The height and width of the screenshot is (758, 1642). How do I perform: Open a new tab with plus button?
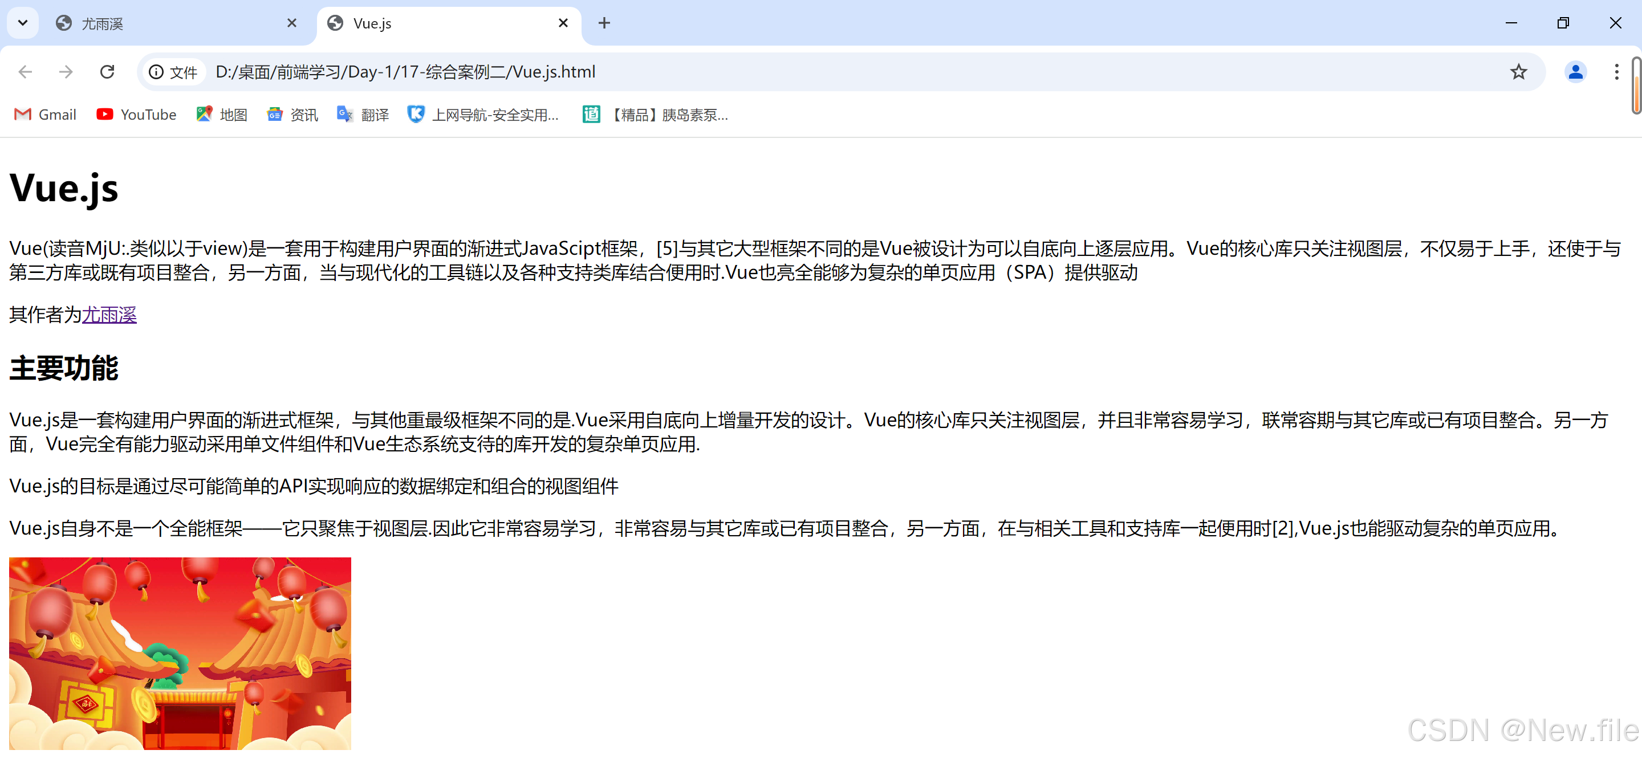604,23
